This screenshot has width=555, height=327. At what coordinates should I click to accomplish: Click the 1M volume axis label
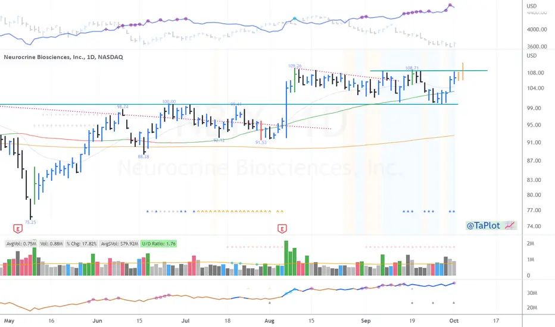coord(531,259)
